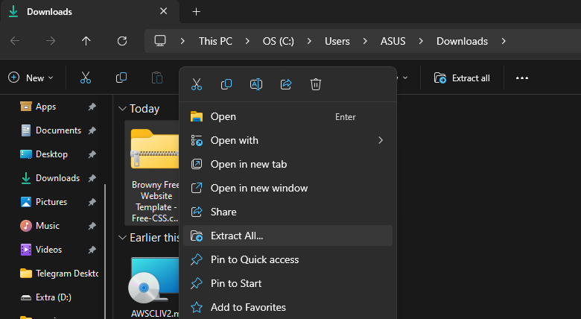The width and height of the screenshot is (581, 319).
Task: Click the Cut icon in context menu
Action: click(x=197, y=84)
